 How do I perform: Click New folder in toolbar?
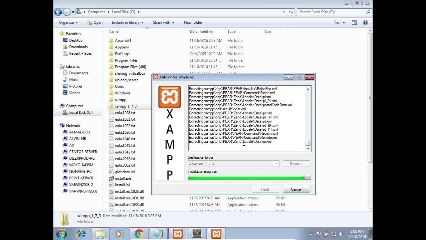(x=193, y=22)
